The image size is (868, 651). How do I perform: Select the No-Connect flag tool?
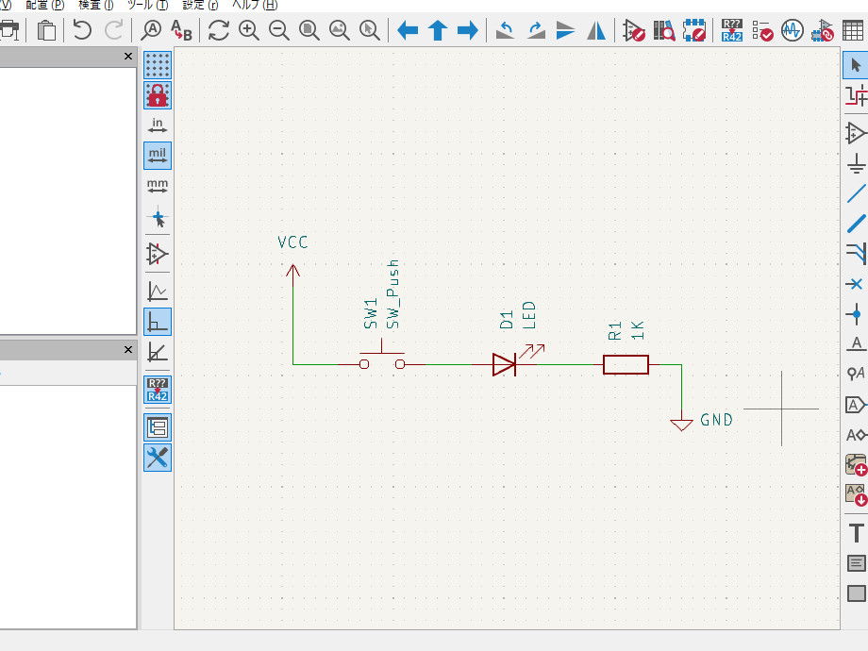point(856,283)
